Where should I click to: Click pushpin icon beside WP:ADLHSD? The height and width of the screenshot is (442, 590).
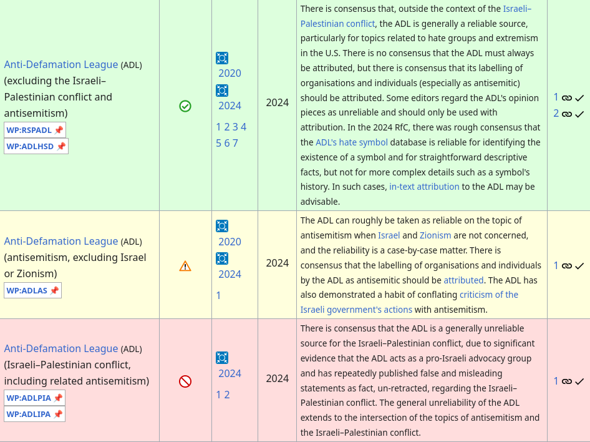61,147
